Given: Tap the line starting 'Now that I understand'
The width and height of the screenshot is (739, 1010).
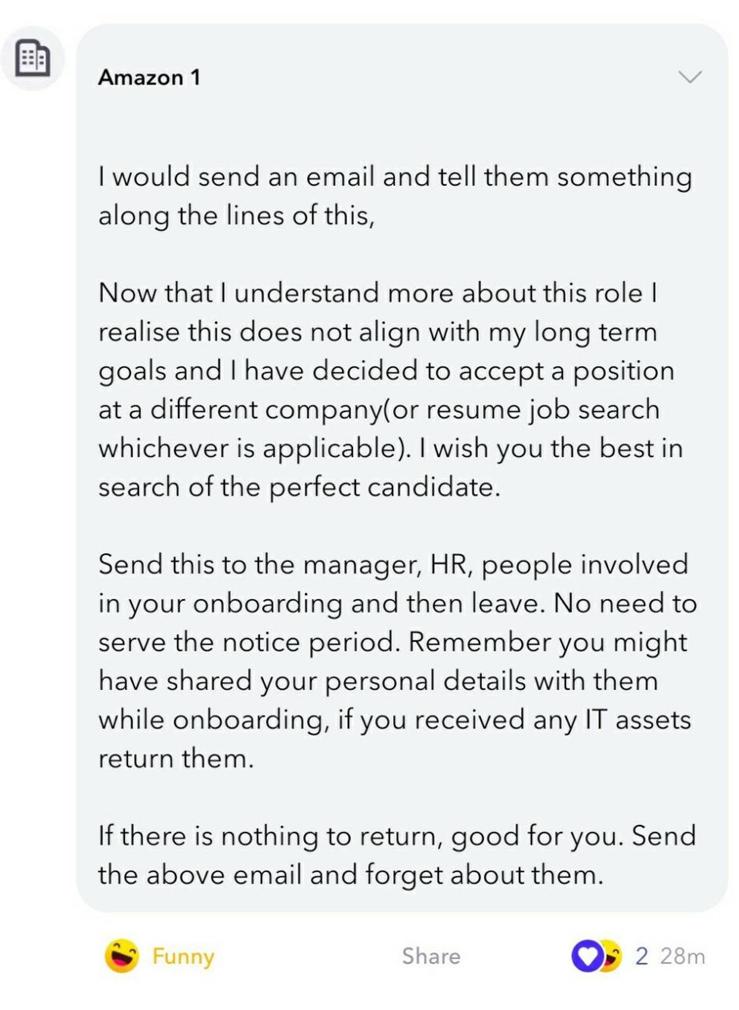Looking at the screenshot, I should point(378,293).
